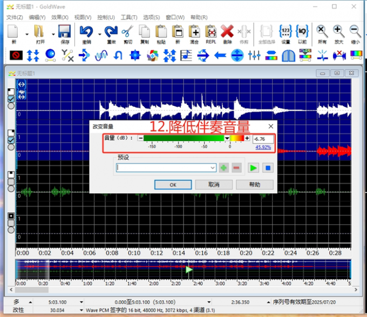Open the 预设 preset combo box dropdown
Image resolution: width=367 pixels, height=317 pixels.
pyautogui.click(x=213, y=167)
